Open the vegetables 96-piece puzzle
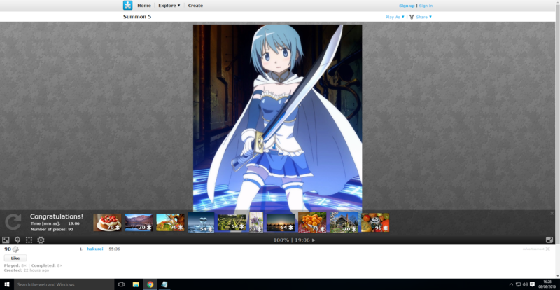 (375, 223)
